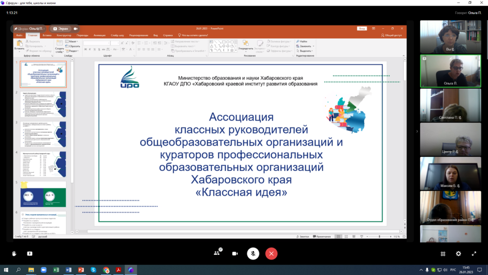Open Word from the taskbar
Screen dimensions: 488x275
[x=69, y=270]
